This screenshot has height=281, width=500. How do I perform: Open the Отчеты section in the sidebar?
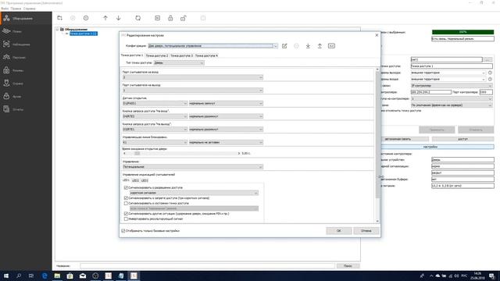click(x=26, y=109)
